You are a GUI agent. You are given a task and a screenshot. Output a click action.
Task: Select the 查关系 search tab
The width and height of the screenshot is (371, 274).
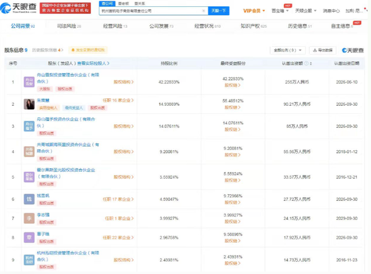pyautogui.click(x=140, y=3)
